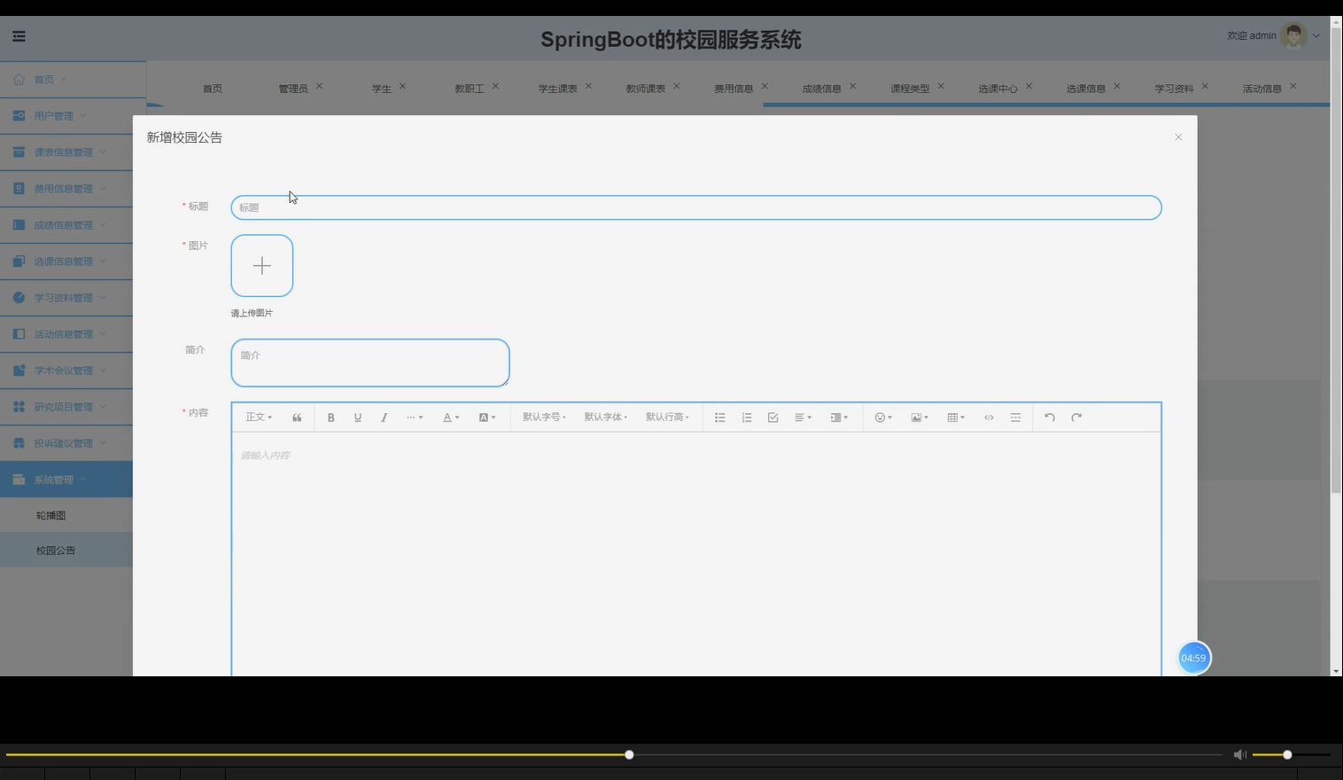This screenshot has width=1343, height=780.
Task: Click the video progress slider handle
Action: click(629, 755)
